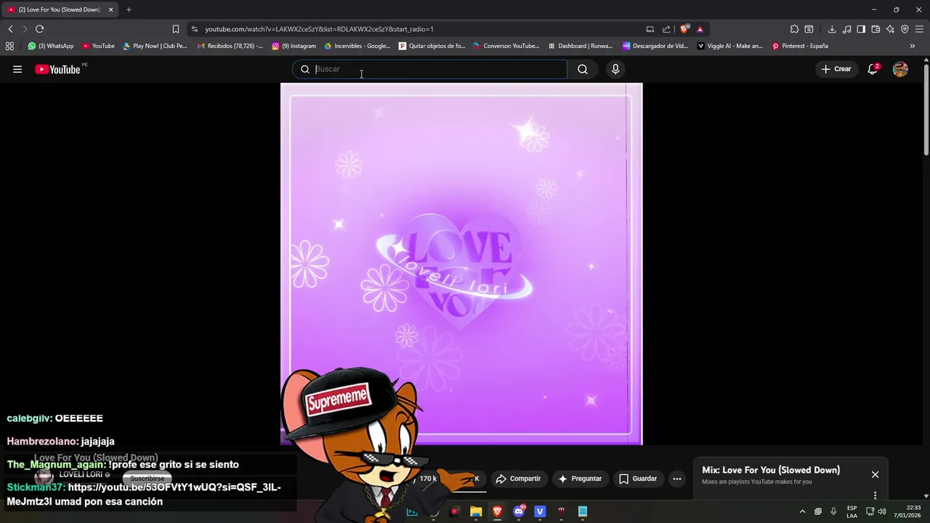This screenshot has height=523, width=930.
Task: Click the taskbar microphone tray icon
Action: [x=833, y=511]
